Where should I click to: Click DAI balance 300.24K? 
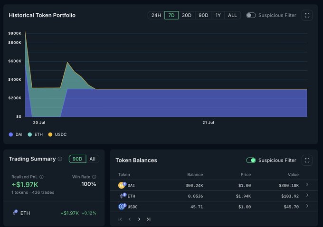194,185
